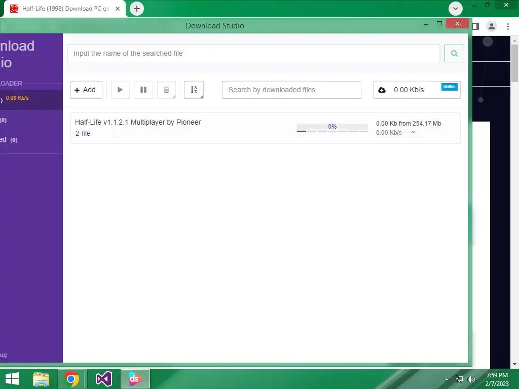Click Chrome scrollbar down arrow
519x389 pixels.
[x=514, y=364]
